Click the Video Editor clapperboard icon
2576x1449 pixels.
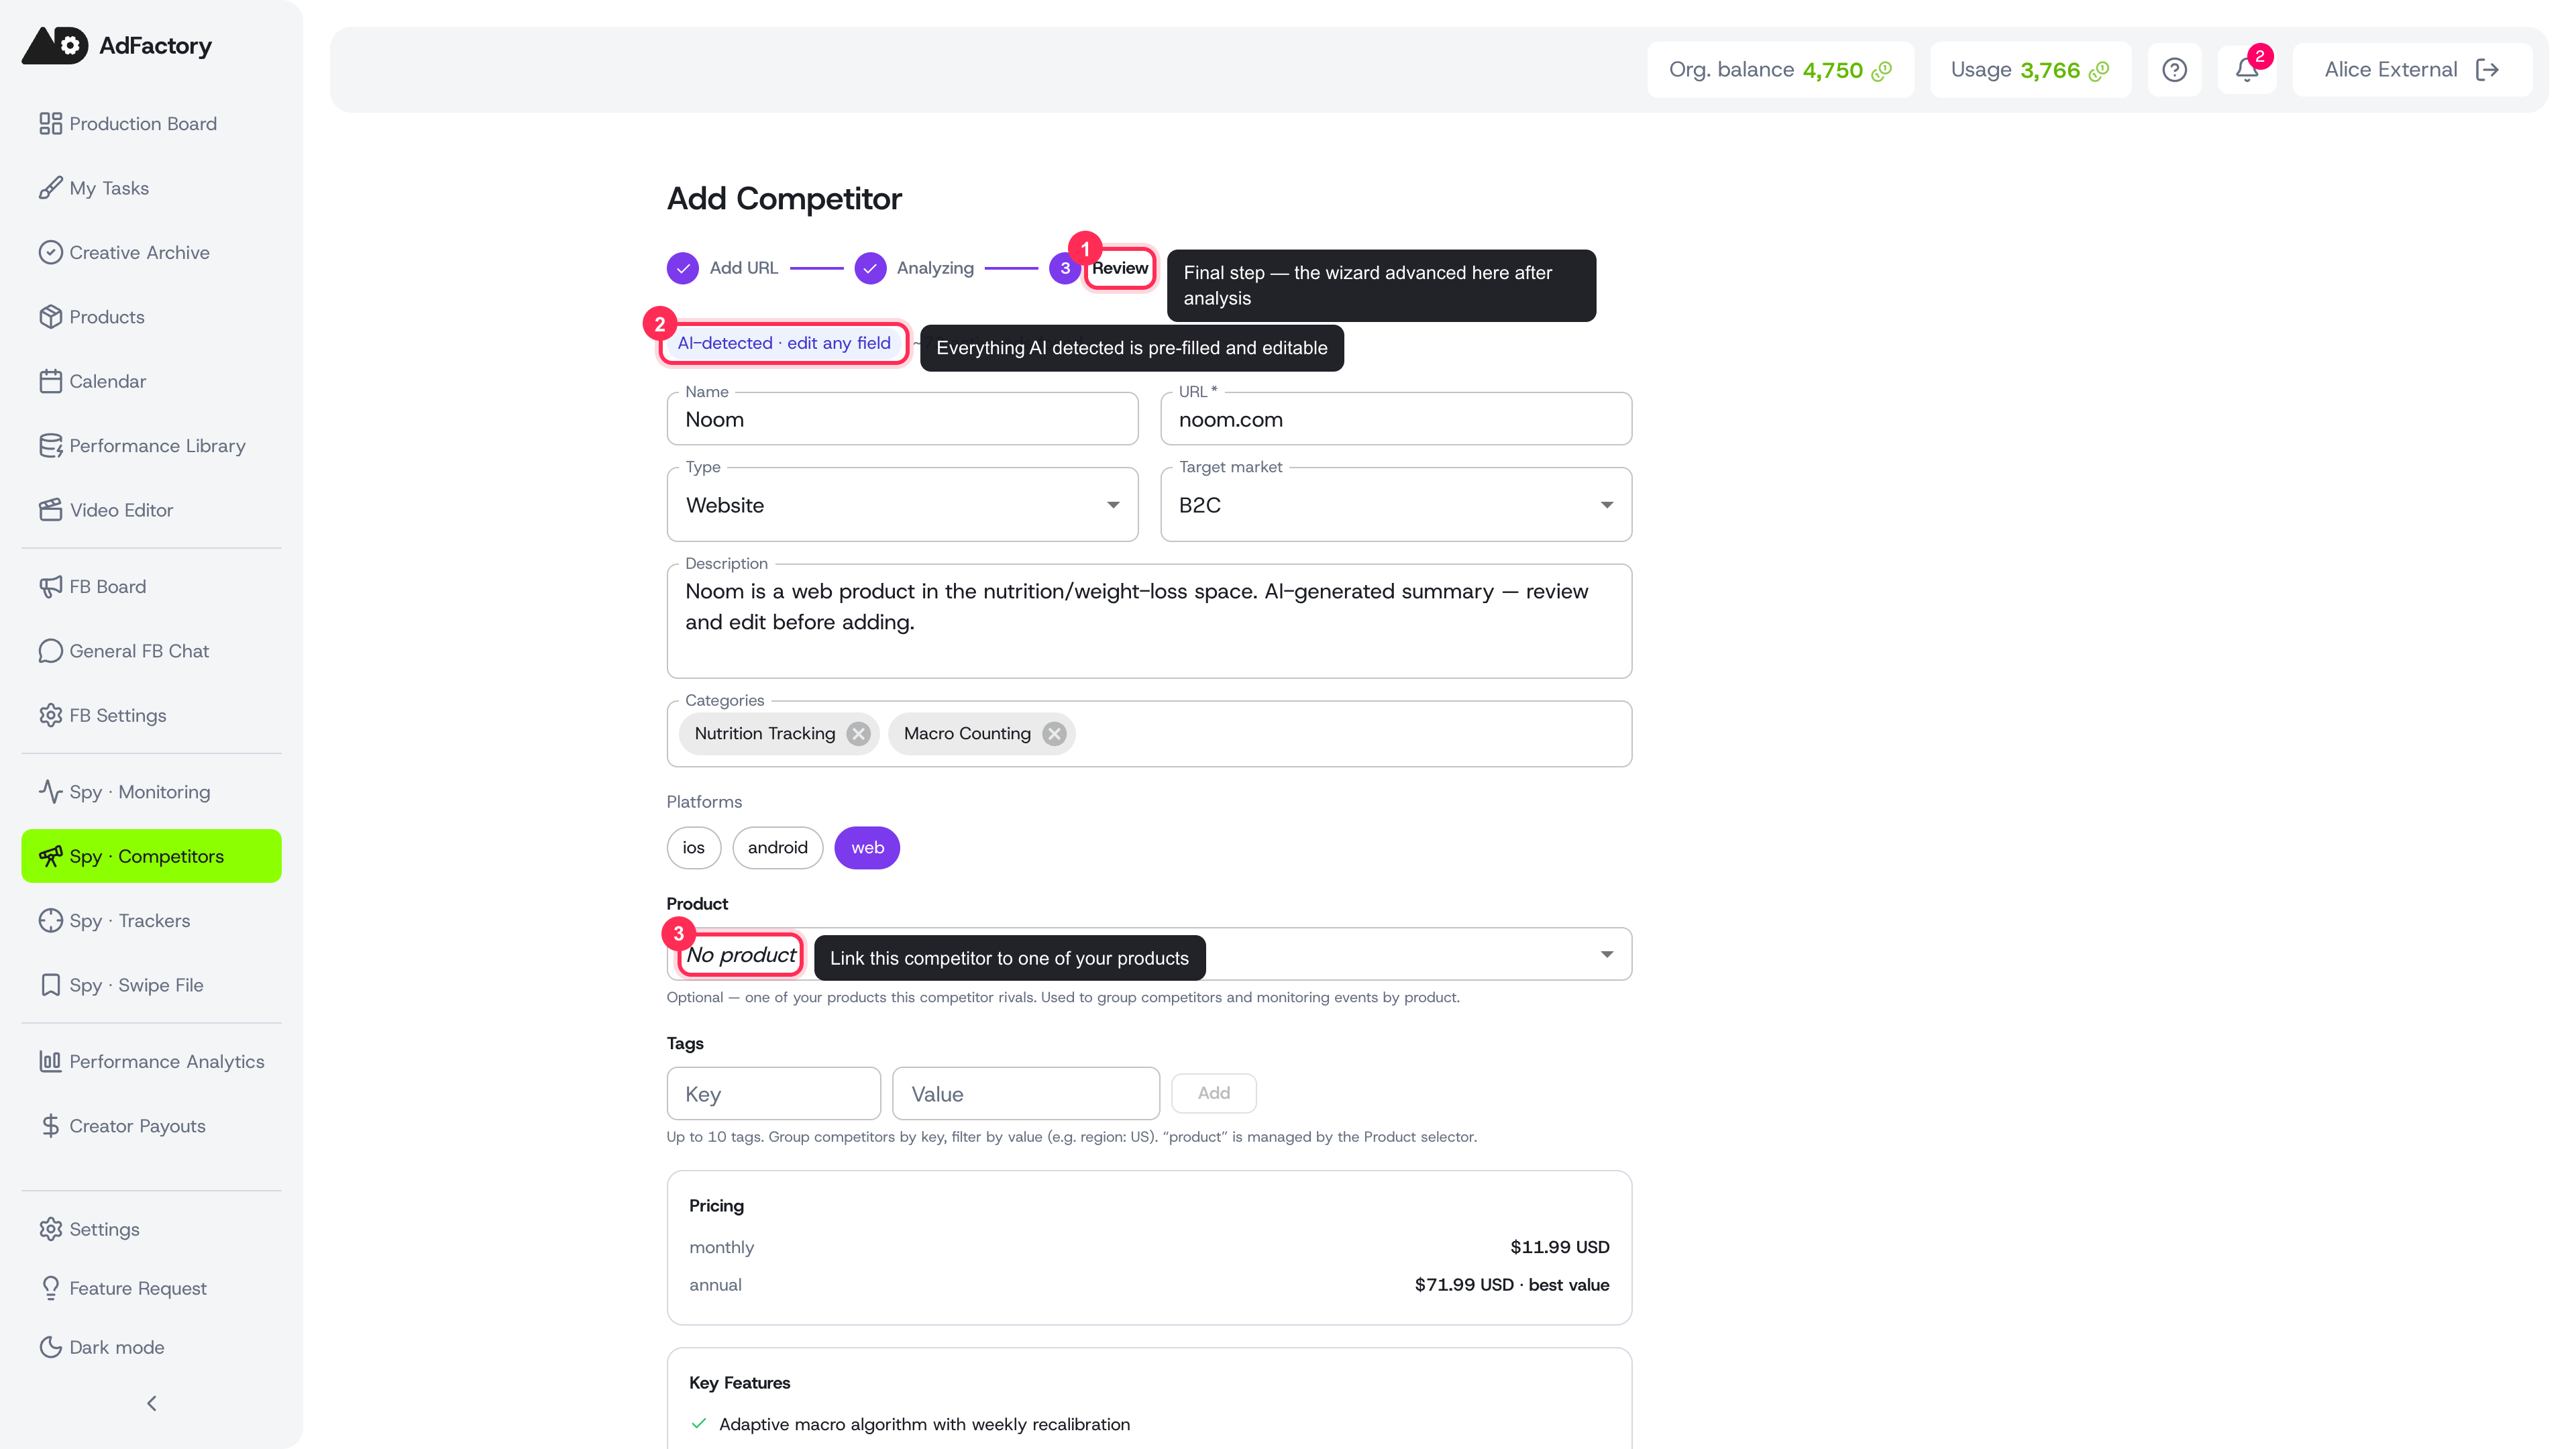tap(50, 510)
